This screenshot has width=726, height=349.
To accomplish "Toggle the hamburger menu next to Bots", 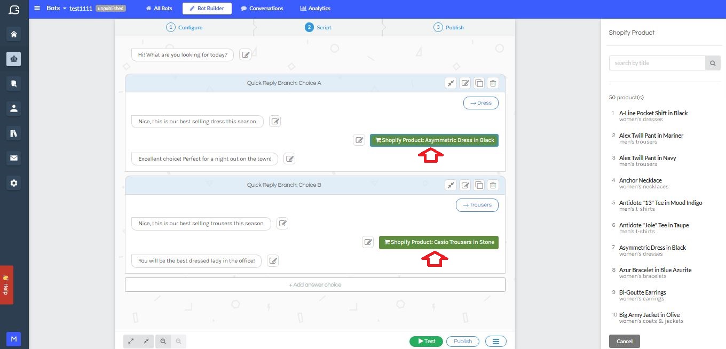I will (37, 9).
